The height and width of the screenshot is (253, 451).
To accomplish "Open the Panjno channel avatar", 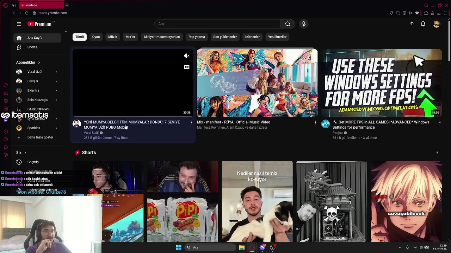I will [x=326, y=124].
